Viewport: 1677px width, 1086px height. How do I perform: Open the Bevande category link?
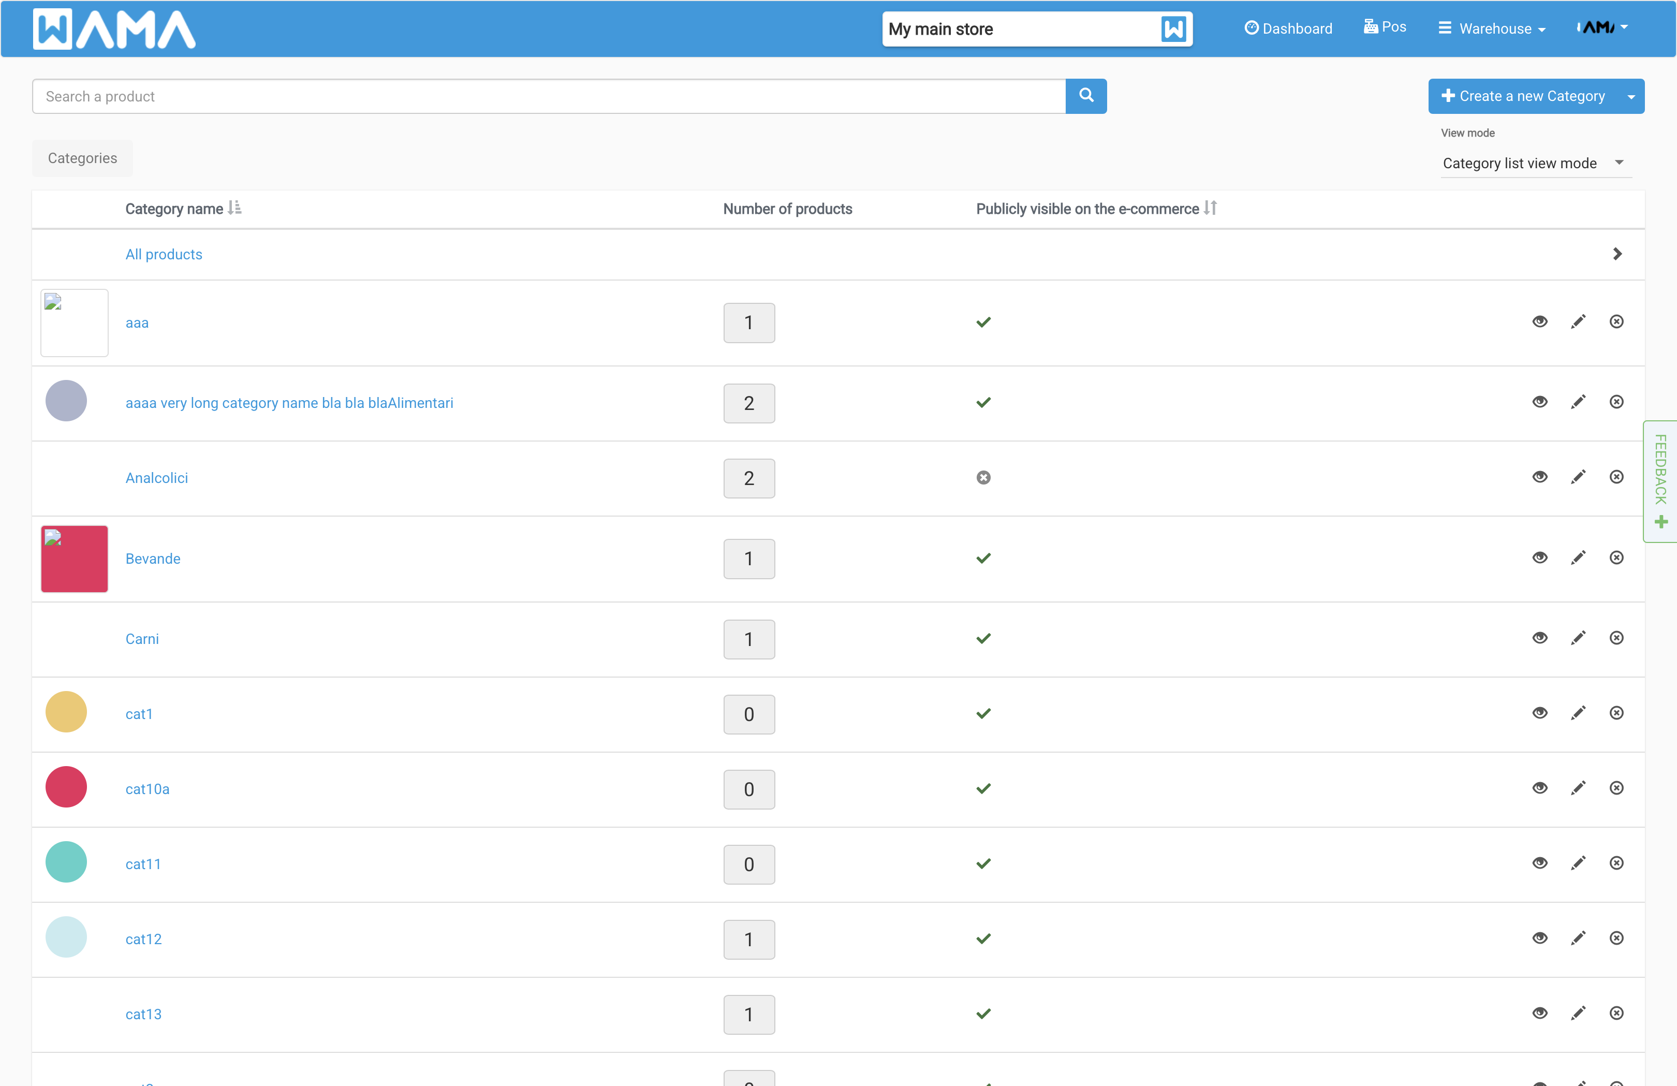[x=153, y=558]
